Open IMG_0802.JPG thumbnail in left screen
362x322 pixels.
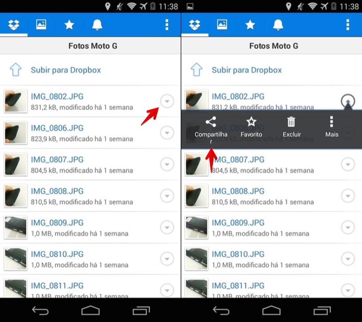(15, 101)
